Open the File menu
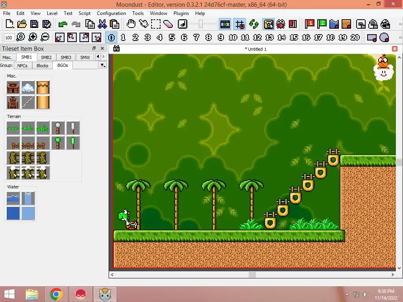Viewport: 403px width, 302px height. (x=7, y=13)
